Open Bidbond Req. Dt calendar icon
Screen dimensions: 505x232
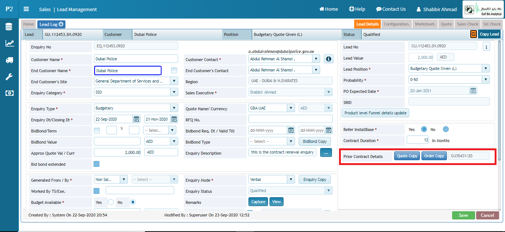click(x=291, y=130)
